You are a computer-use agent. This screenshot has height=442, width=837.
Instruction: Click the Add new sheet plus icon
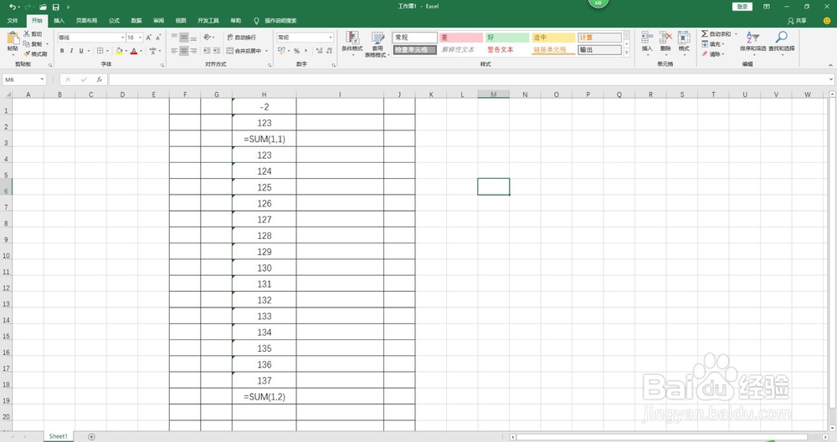coord(91,437)
